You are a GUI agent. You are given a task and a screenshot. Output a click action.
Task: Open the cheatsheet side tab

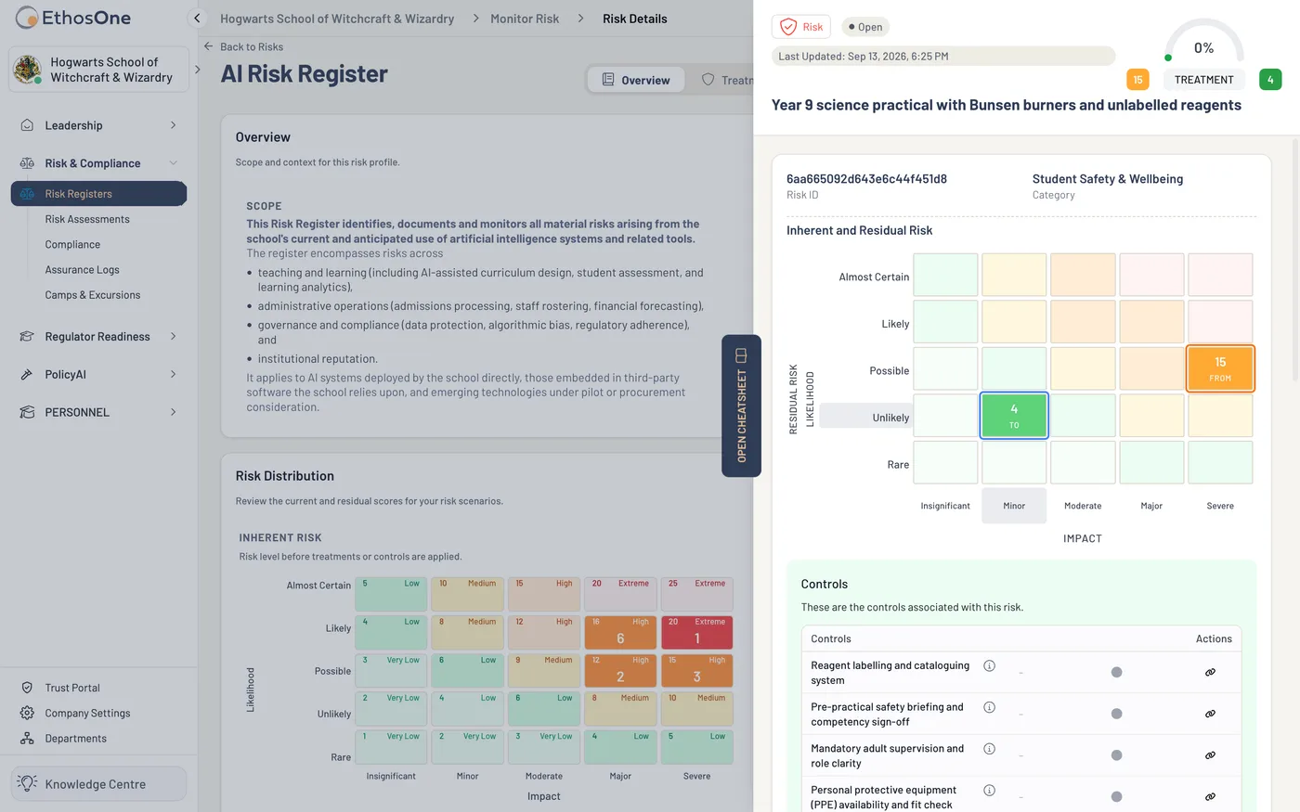coord(741,406)
